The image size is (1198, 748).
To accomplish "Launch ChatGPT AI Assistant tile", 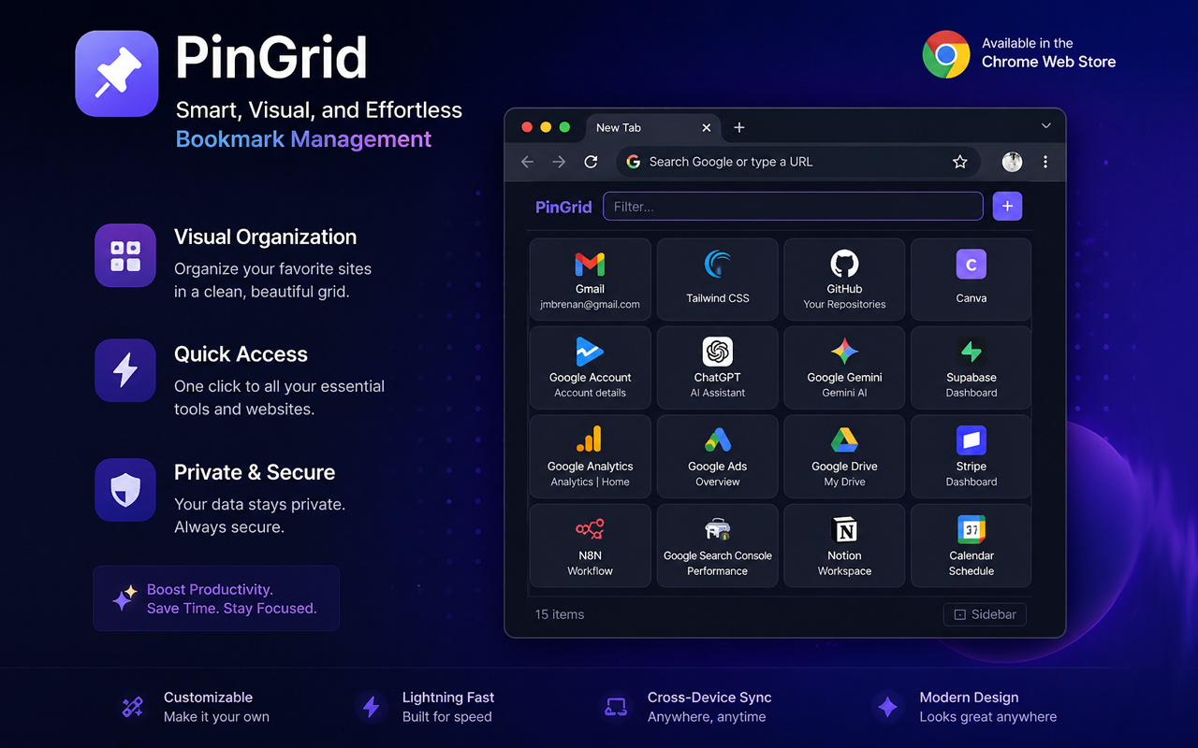I will [x=718, y=367].
